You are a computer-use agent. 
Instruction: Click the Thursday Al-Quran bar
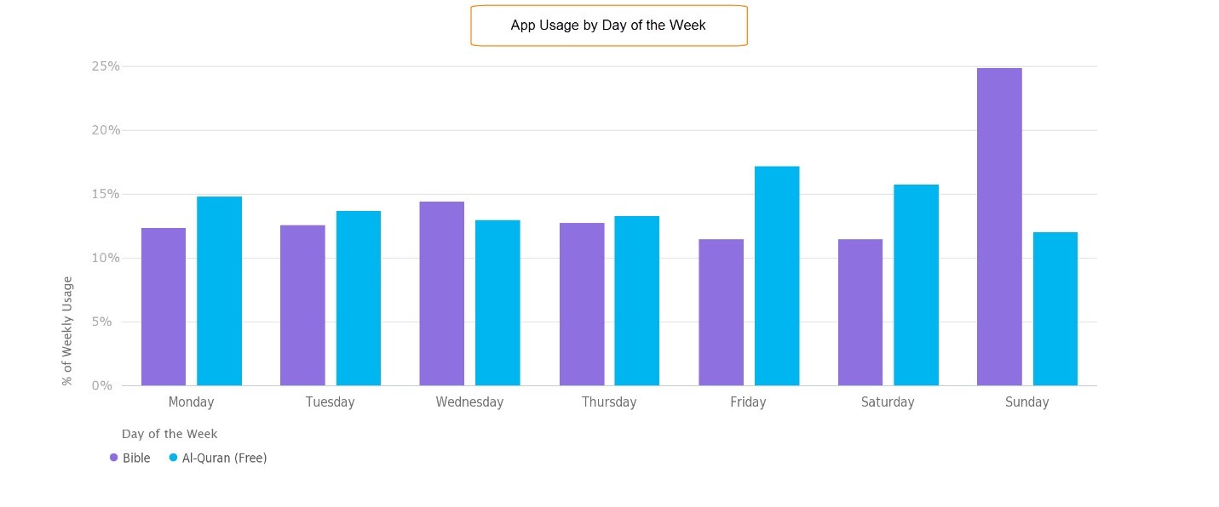(x=637, y=301)
